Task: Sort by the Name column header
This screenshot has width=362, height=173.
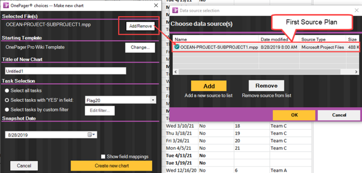Action: (216, 39)
